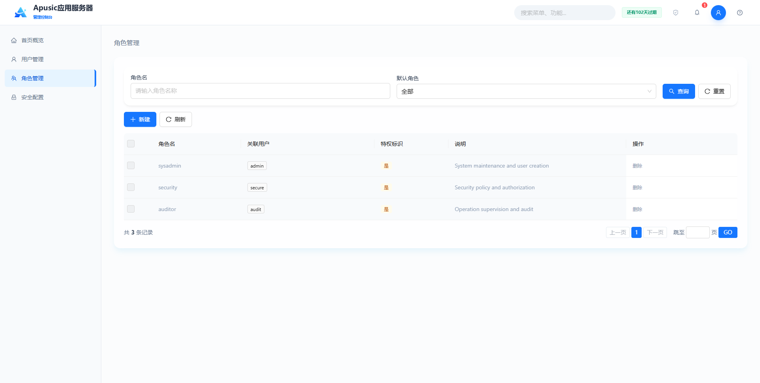Click the 角色名 column header

coord(167,144)
